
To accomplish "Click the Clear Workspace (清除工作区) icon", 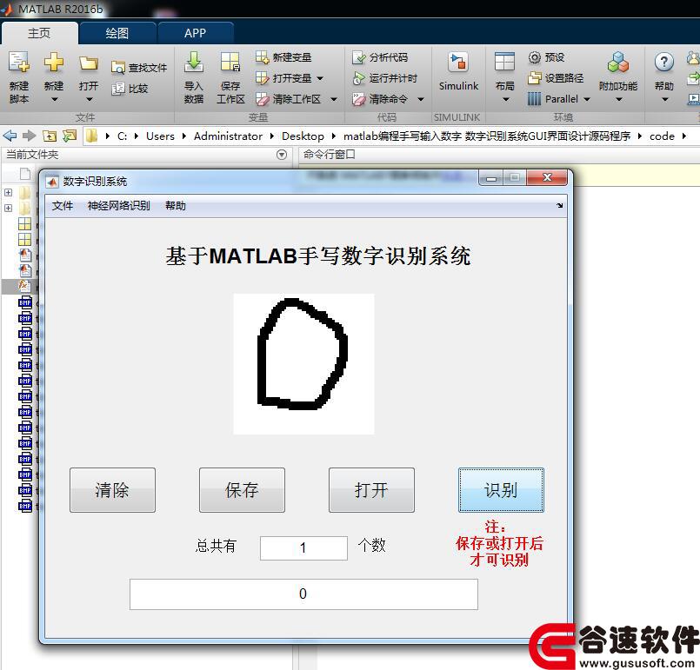I will pyautogui.click(x=262, y=99).
